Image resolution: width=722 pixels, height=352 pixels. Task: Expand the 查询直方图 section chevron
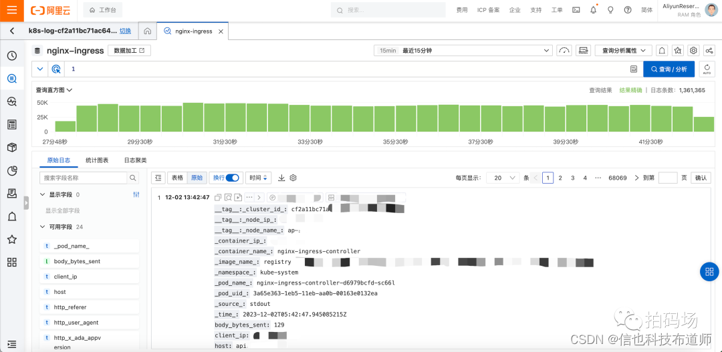point(70,90)
